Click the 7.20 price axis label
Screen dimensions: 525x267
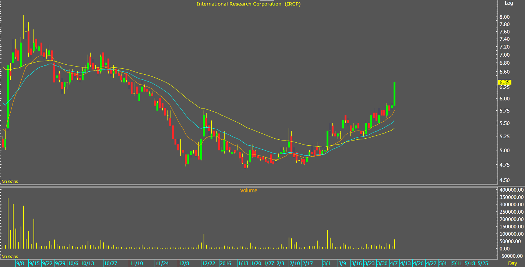(505, 47)
